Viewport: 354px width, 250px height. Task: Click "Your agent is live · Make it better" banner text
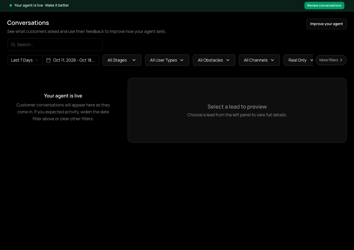point(42,5)
